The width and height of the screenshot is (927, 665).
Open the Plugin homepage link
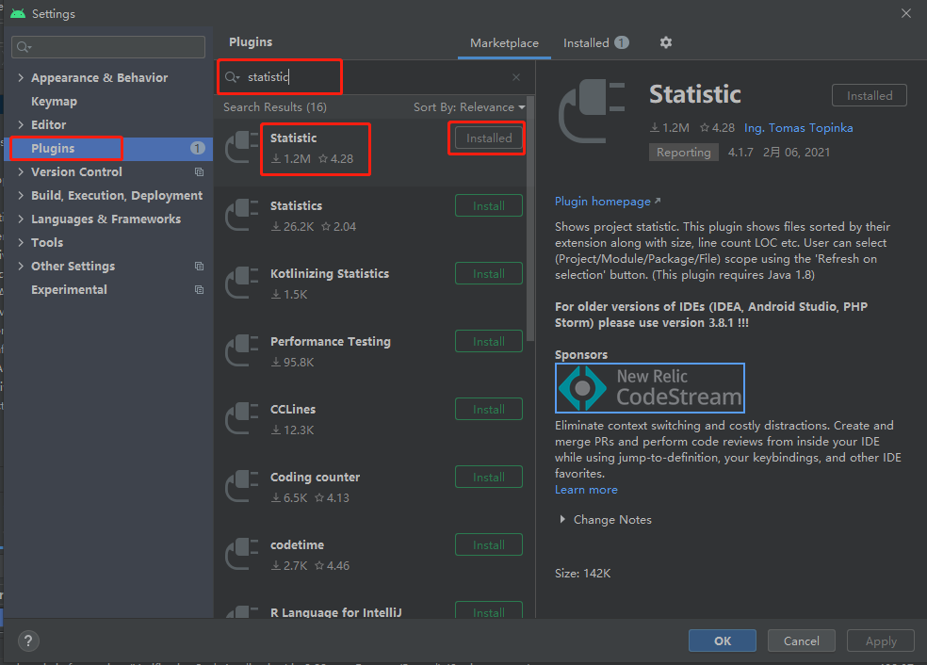click(602, 201)
